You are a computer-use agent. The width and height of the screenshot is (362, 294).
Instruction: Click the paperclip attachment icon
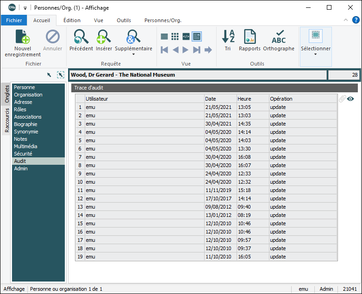click(x=342, y=99)
